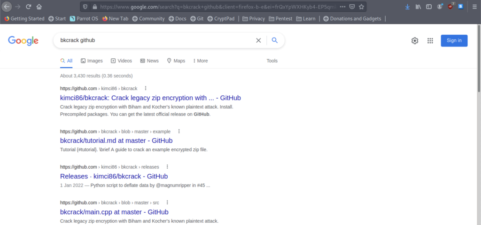The image size is (481, 225).
Task: Switch to Images results
Action: pos(92,61)
